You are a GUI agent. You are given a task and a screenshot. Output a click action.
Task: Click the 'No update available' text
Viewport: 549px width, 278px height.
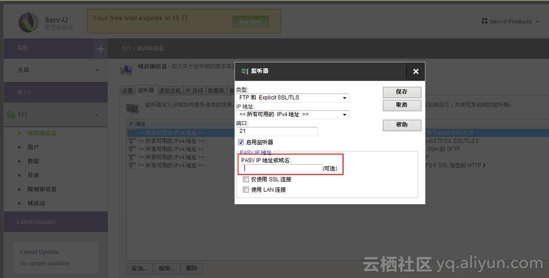[x=45, y=264]
